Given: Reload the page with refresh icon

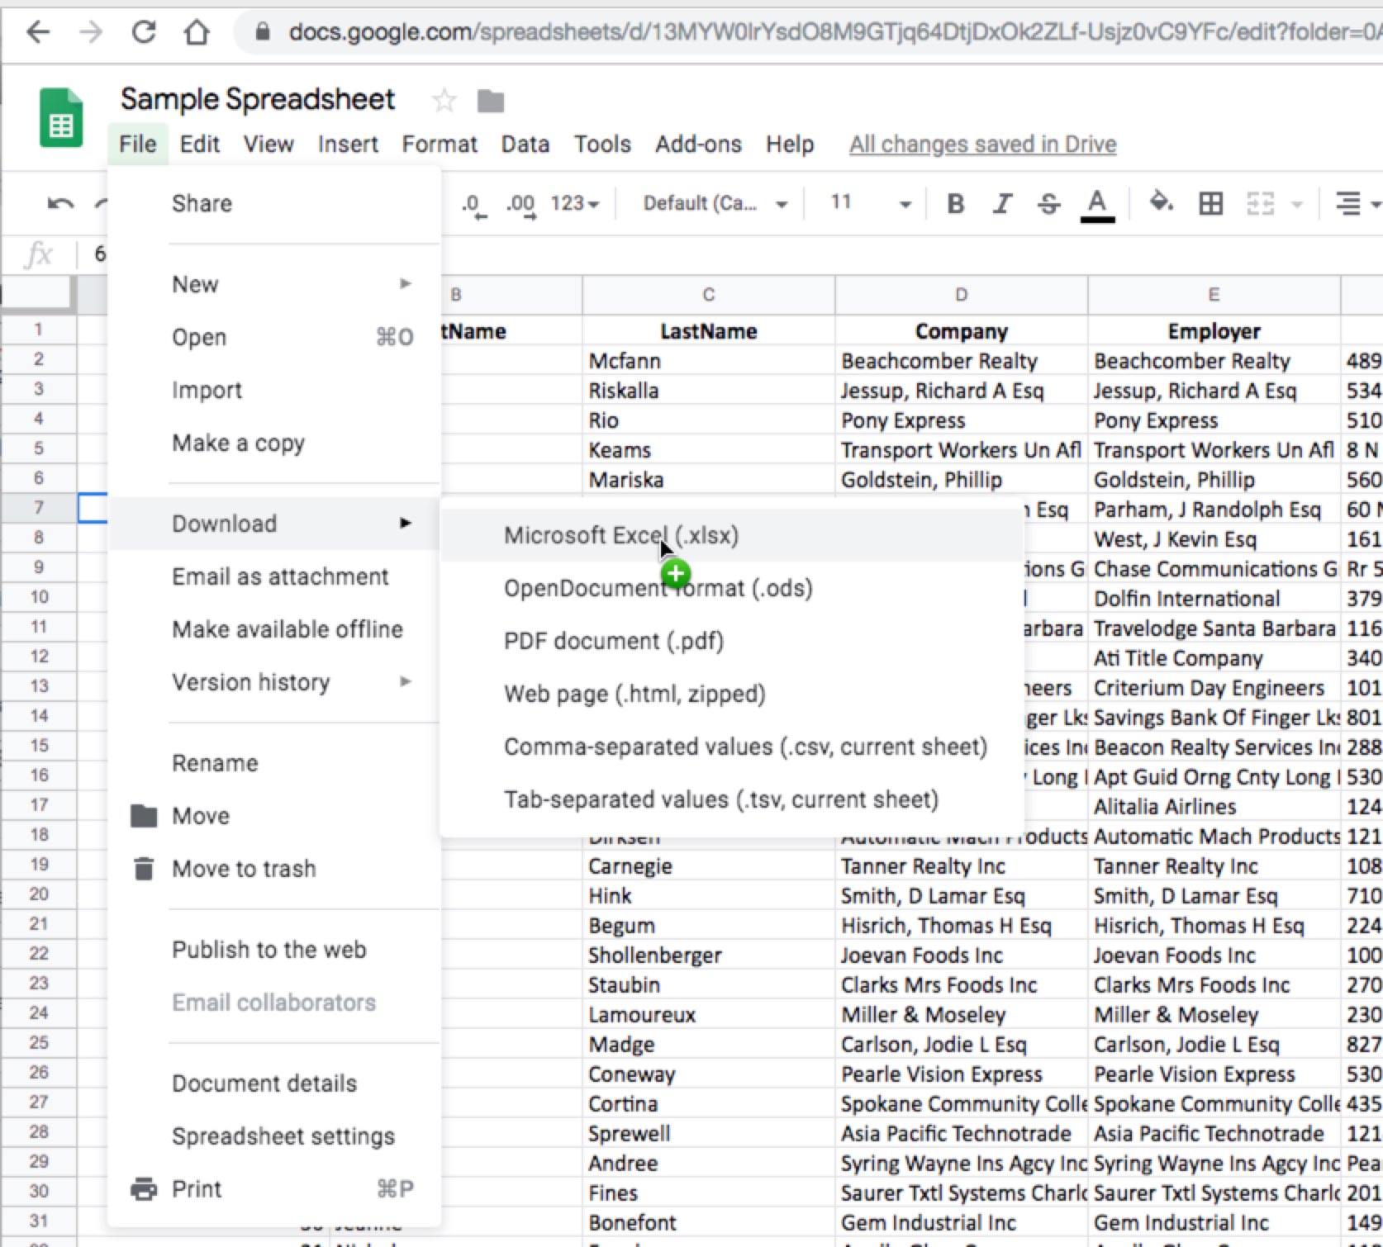Looking at the screenshot, I should (144, 32).
